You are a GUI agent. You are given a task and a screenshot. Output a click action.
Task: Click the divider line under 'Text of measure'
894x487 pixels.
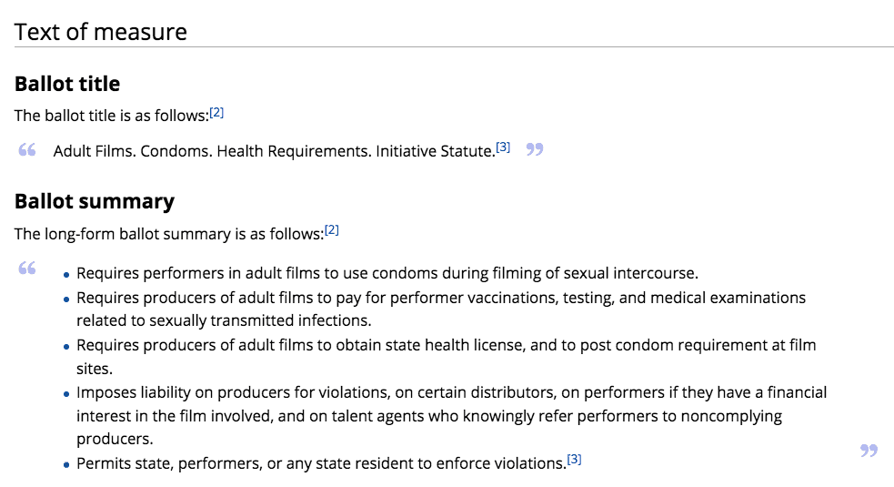pyautogui.click(x=454, y=46)
